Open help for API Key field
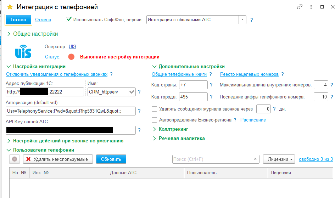335x198 pixels. coord(139,130)
